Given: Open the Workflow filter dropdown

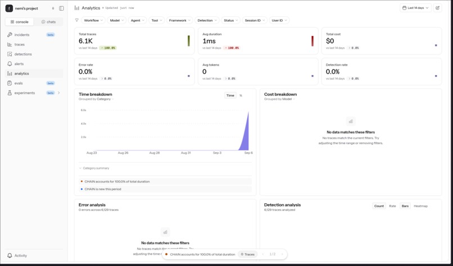Looking at the screenshot, I should 93,20.
